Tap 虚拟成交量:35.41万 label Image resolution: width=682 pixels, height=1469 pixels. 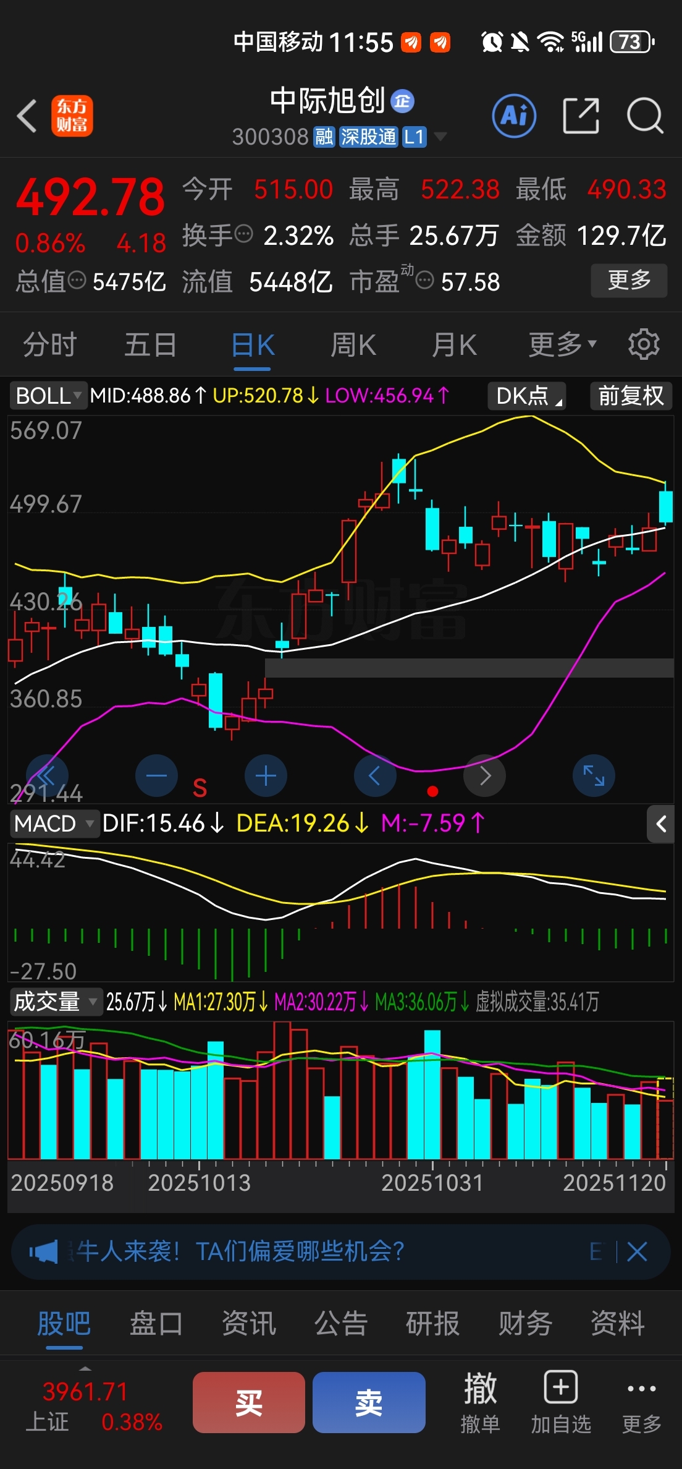pyautogui.click(x=537, y=1002)
